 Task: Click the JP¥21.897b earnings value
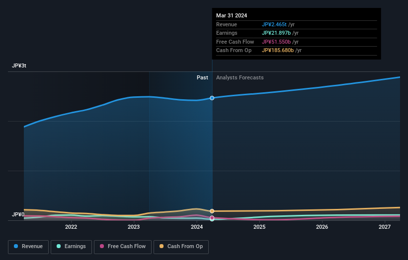276,33
